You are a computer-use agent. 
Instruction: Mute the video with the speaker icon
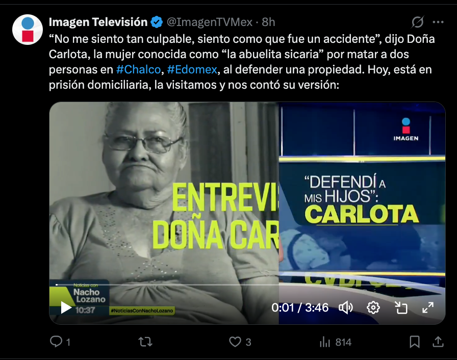(x=346, y=307)
